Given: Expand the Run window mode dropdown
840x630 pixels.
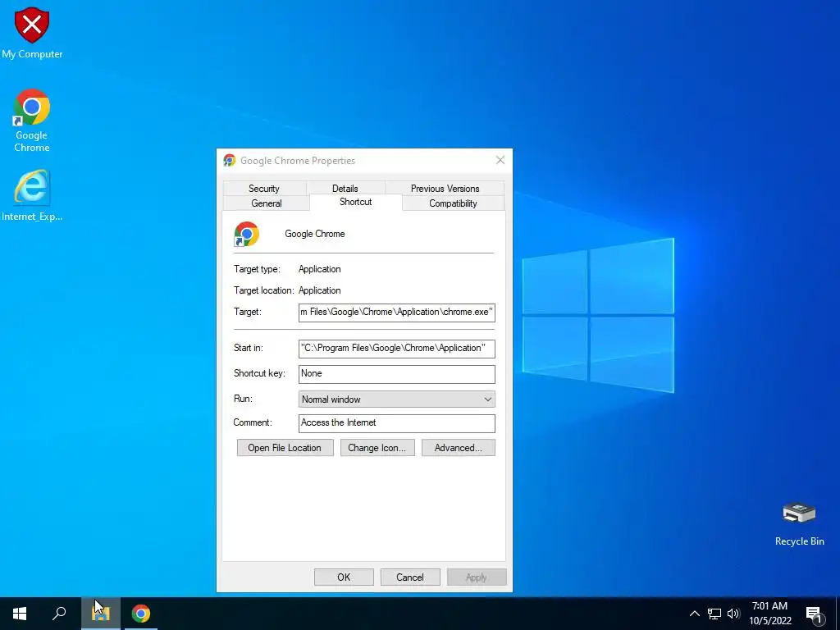Looking at the screenshot, I should click(x=396, y=399).
